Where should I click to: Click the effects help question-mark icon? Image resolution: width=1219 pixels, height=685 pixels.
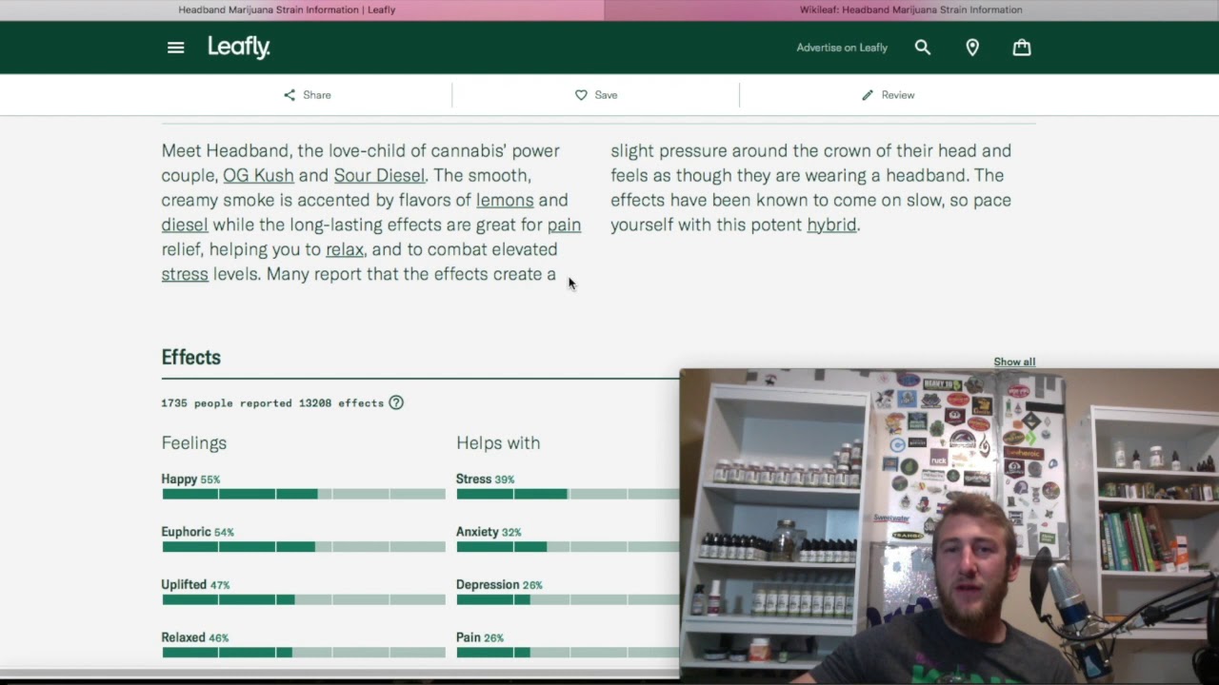[x=396, y=402]
